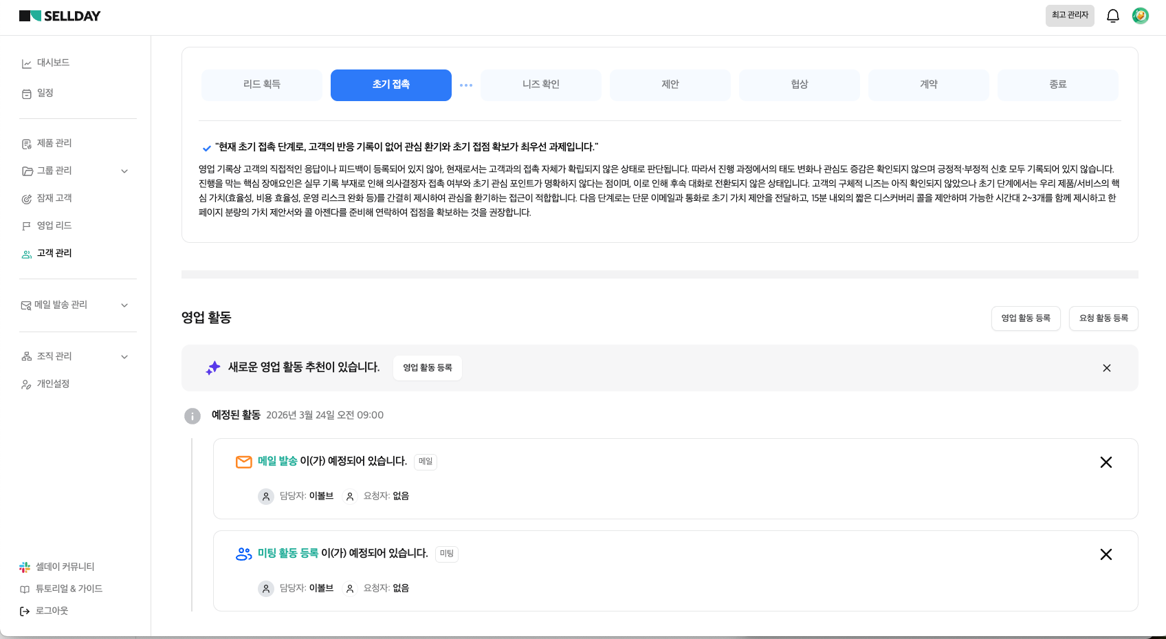Click the 고객 관리 people icon
Viewport: 1166px width, 639px height.
[x=27, y=254]
